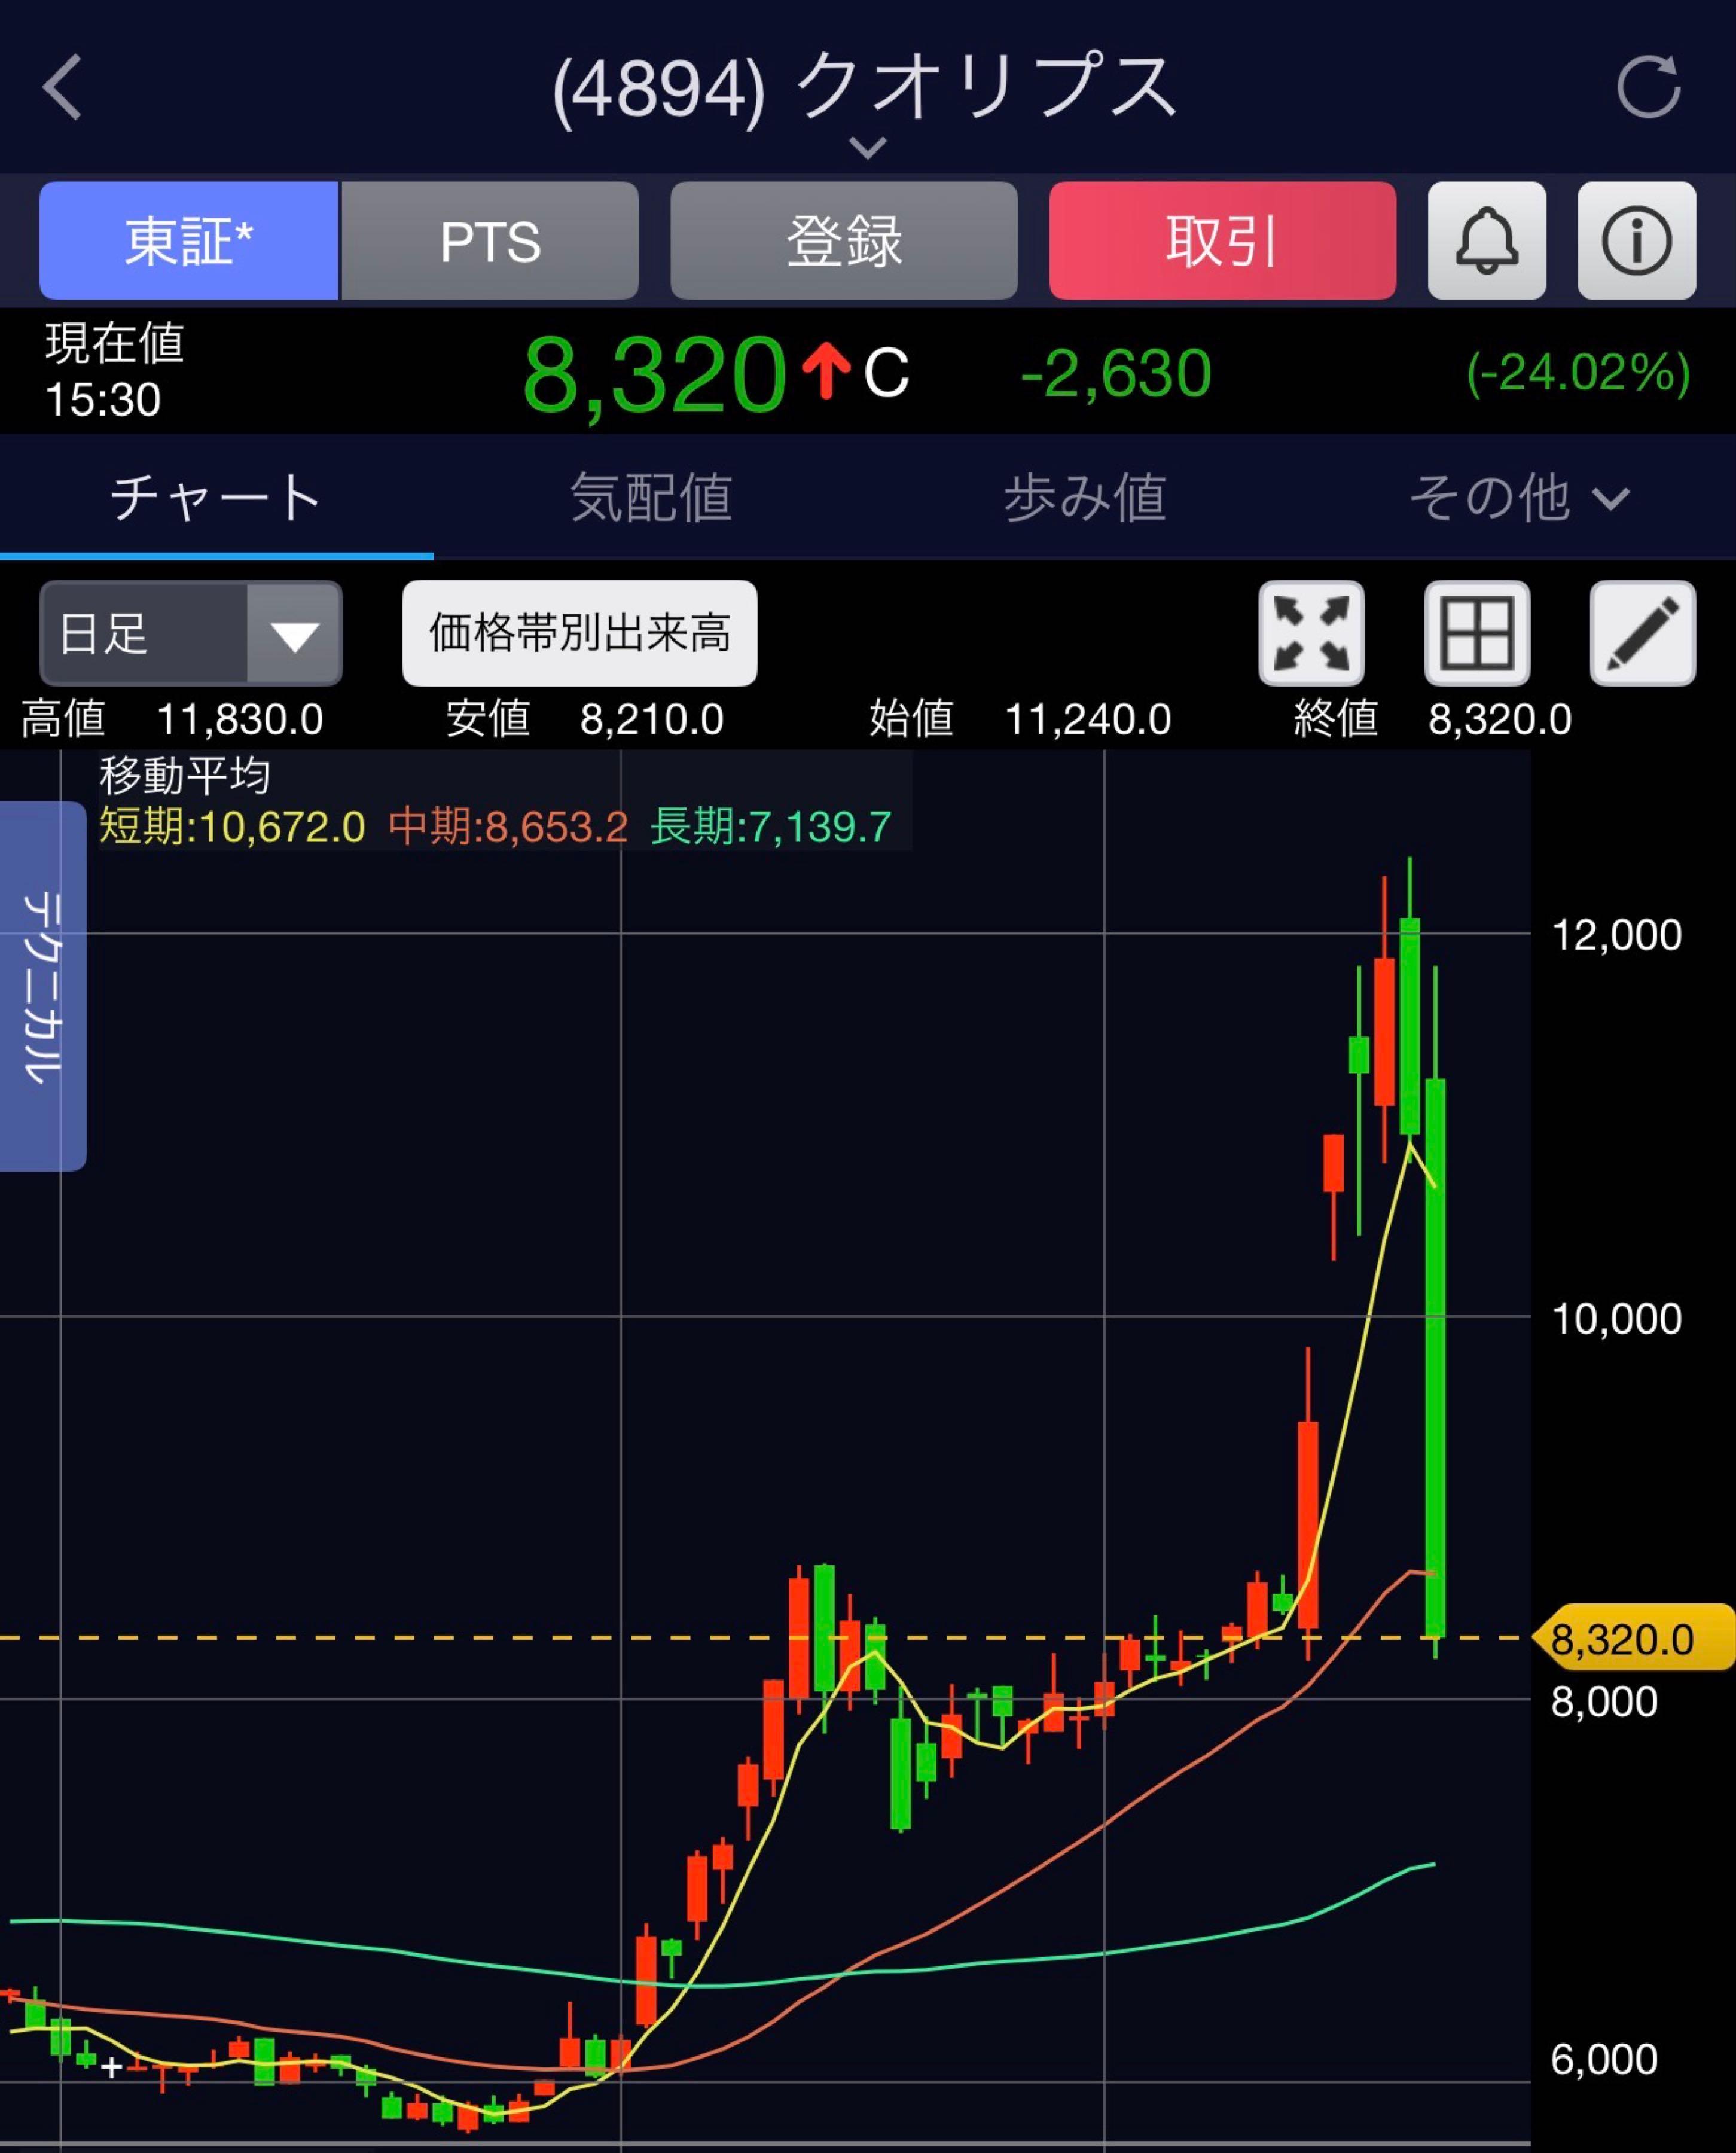The image size is (1736, 2153).
Task: Switch to the 気配値 tab
Action: (x=651, y=497)
